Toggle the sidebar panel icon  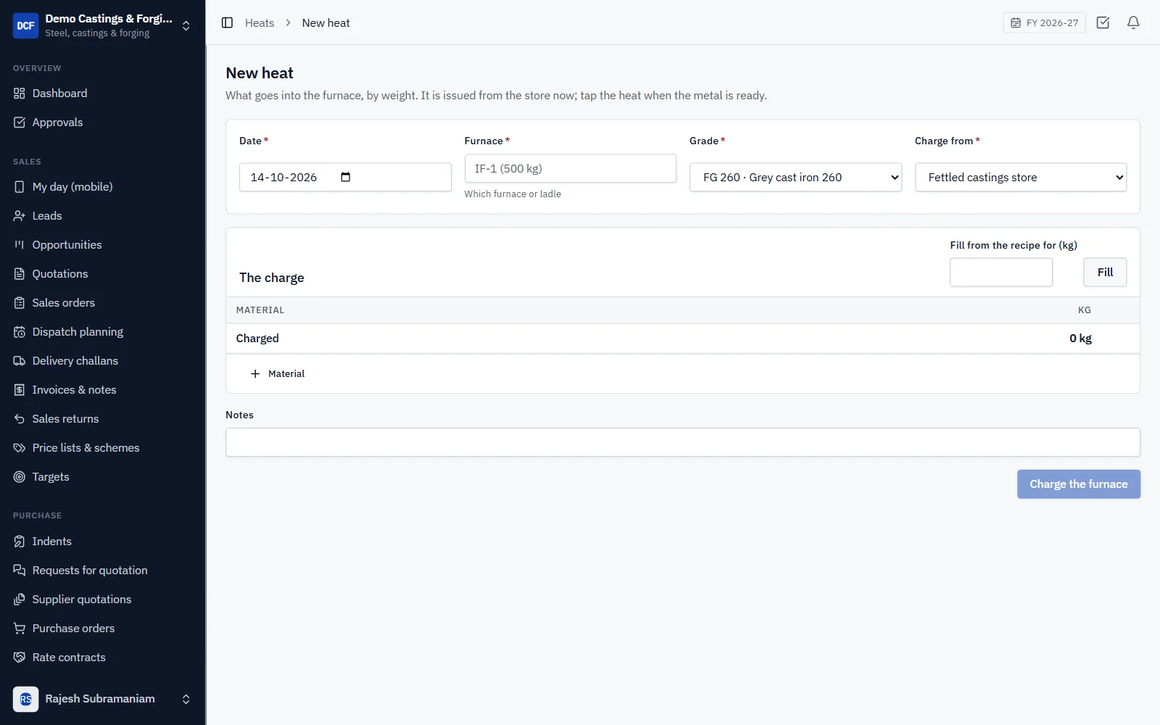227,22
